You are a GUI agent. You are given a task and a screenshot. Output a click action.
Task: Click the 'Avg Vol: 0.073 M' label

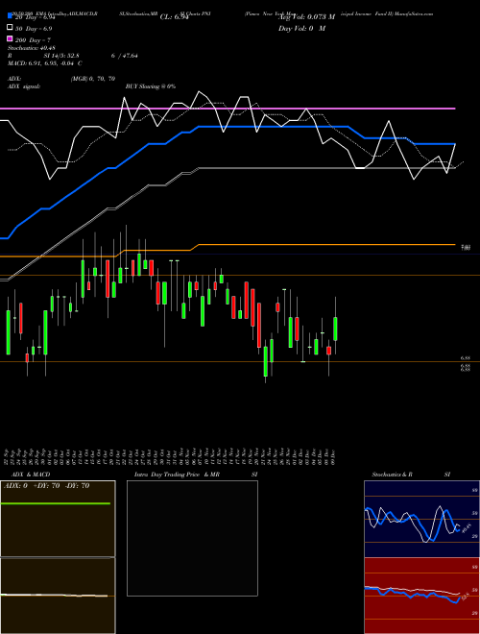tap(306, 17)
